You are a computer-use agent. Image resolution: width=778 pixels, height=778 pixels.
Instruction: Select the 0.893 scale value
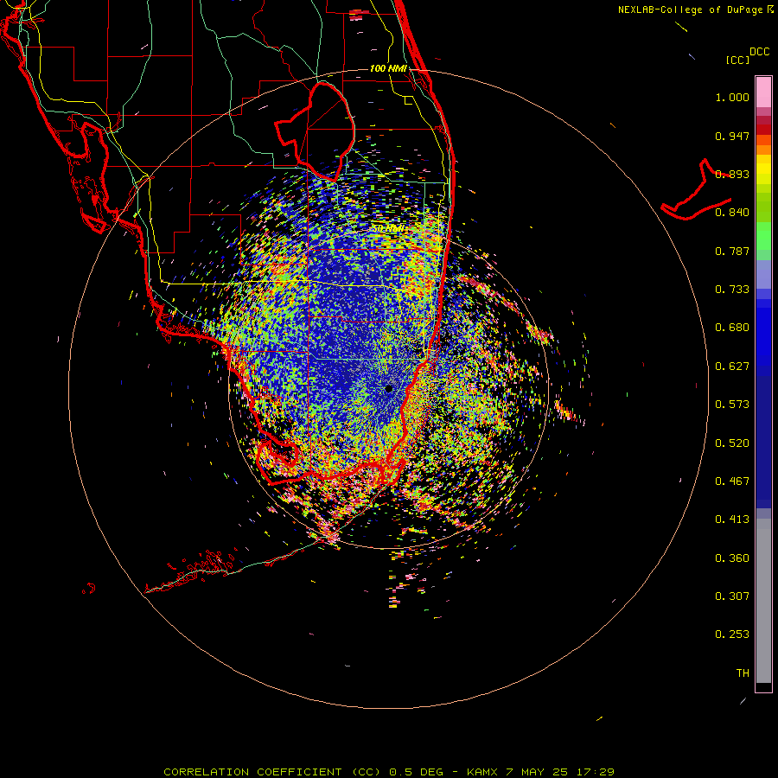(732, 174)
